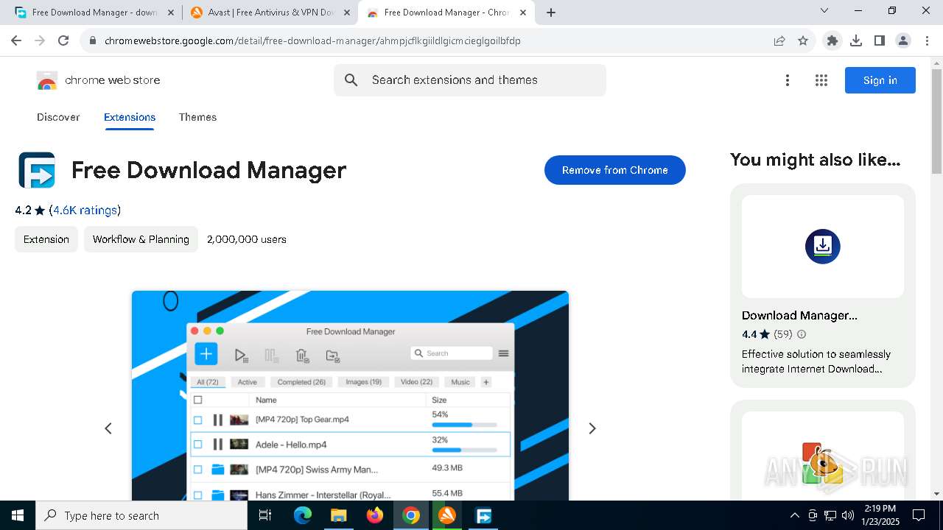Launch Microsoft Edge from taskbar
The width and height of the screenshot is (943, 530).
point(303,515)
